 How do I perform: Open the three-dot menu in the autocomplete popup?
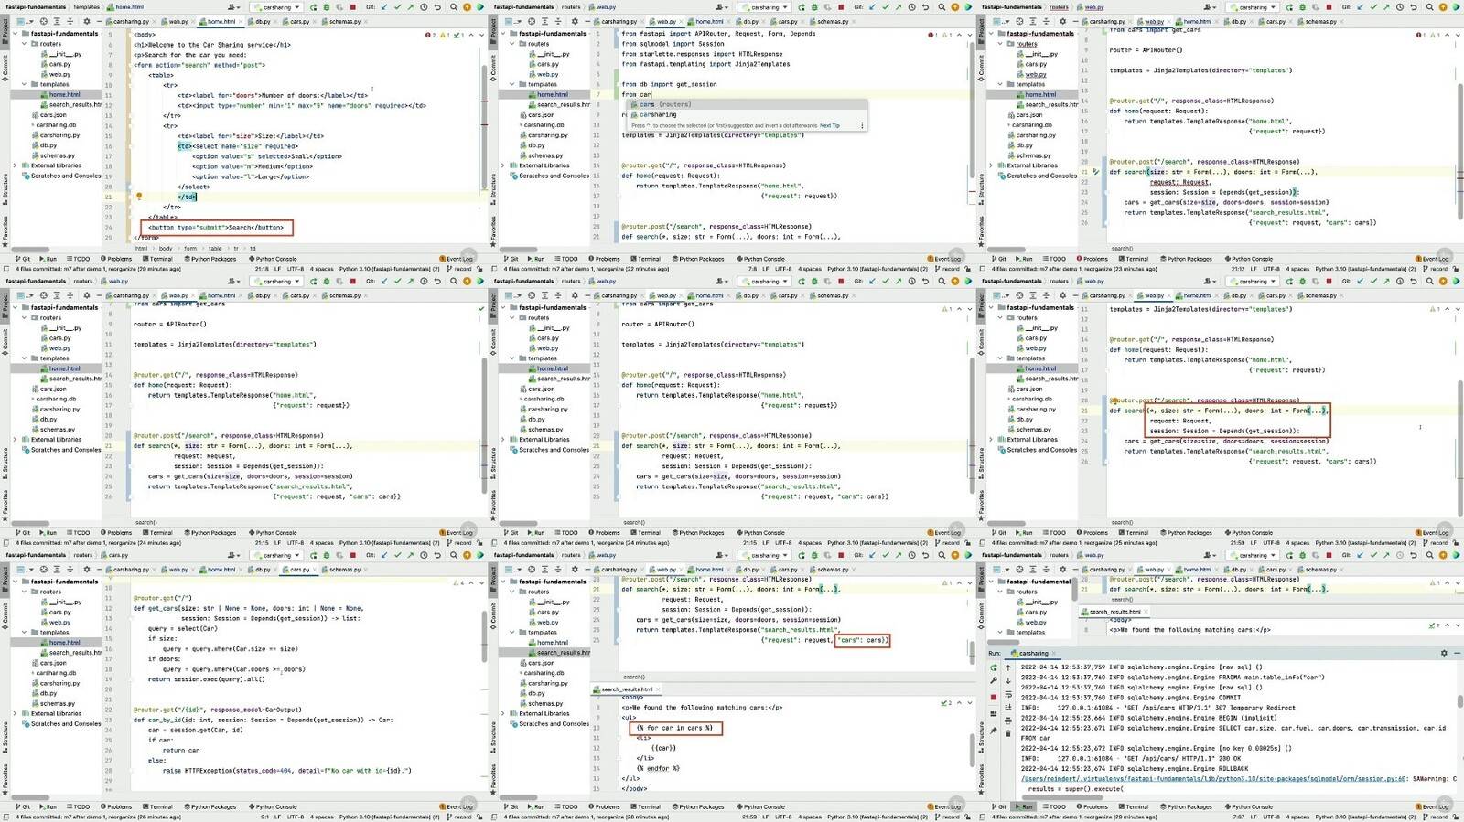[x=862, y=125]
